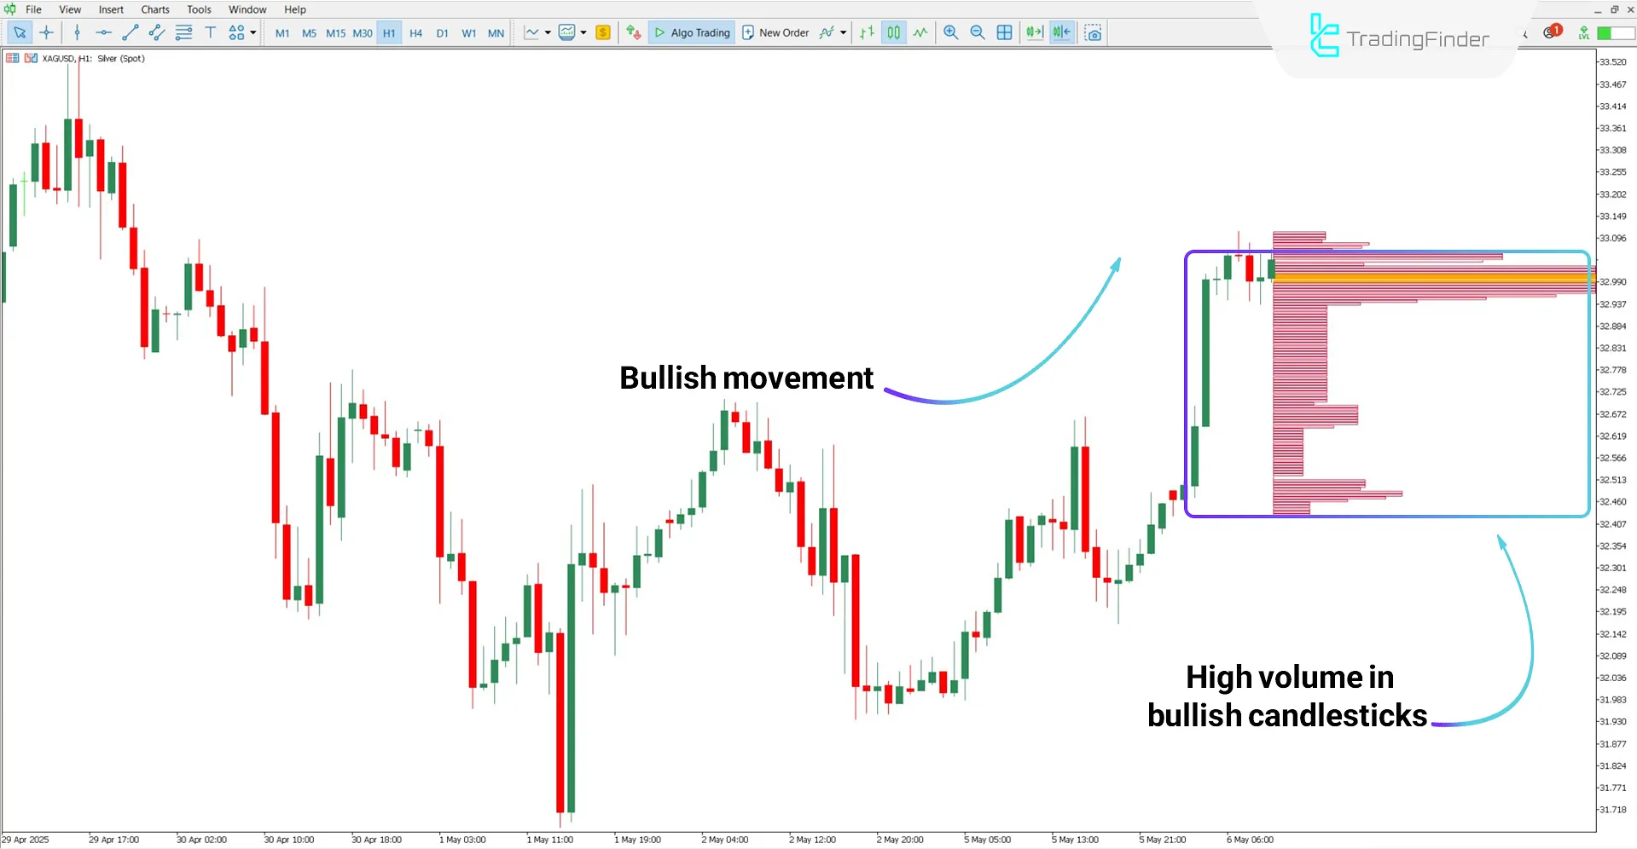Select the text label tool

pos(210,32)
